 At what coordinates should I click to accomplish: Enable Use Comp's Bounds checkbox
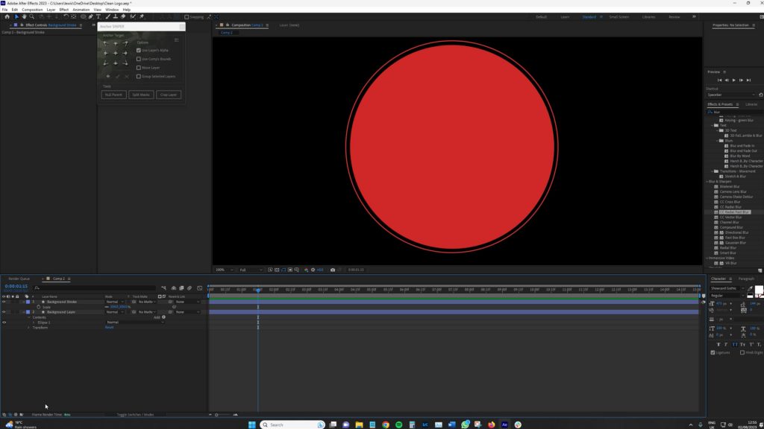138,59
